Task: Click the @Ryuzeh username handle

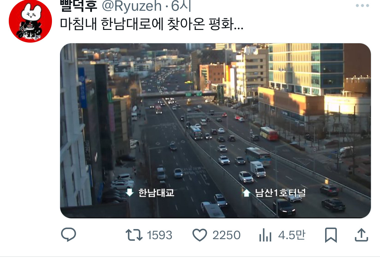Action: [132, 6]
